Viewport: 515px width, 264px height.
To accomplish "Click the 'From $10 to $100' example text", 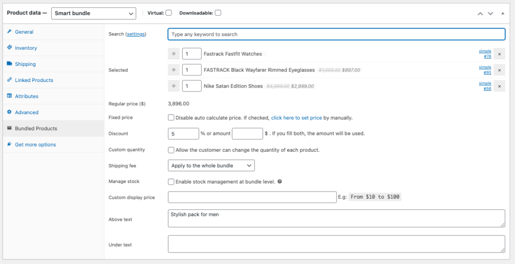I will (375, 197).
